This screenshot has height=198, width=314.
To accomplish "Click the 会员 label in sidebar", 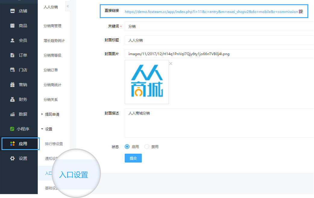I will [23, 40].
